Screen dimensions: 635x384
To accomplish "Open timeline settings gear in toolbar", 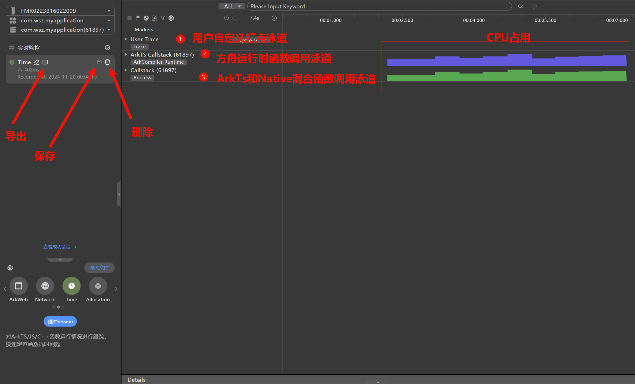I will [171, 18].
